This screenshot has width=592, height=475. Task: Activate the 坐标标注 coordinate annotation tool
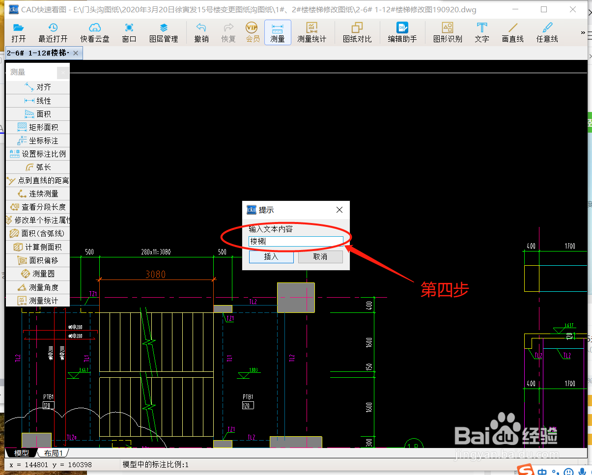pyautogui.click(x=41, y=140)
